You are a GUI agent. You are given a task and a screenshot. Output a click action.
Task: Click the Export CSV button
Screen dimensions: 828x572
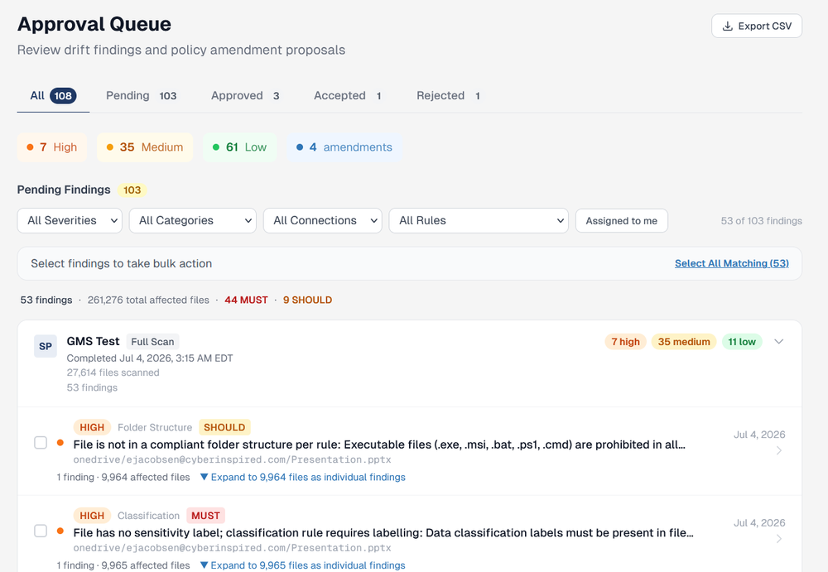pyautogui.click(x=756, y=26)
